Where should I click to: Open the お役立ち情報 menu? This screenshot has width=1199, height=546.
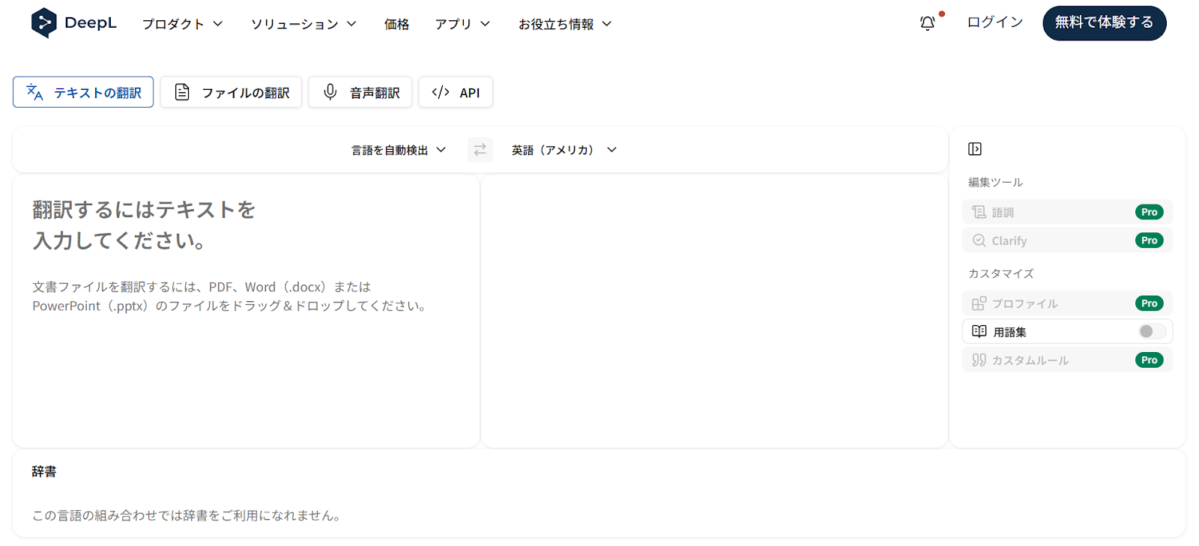point(564,24)
